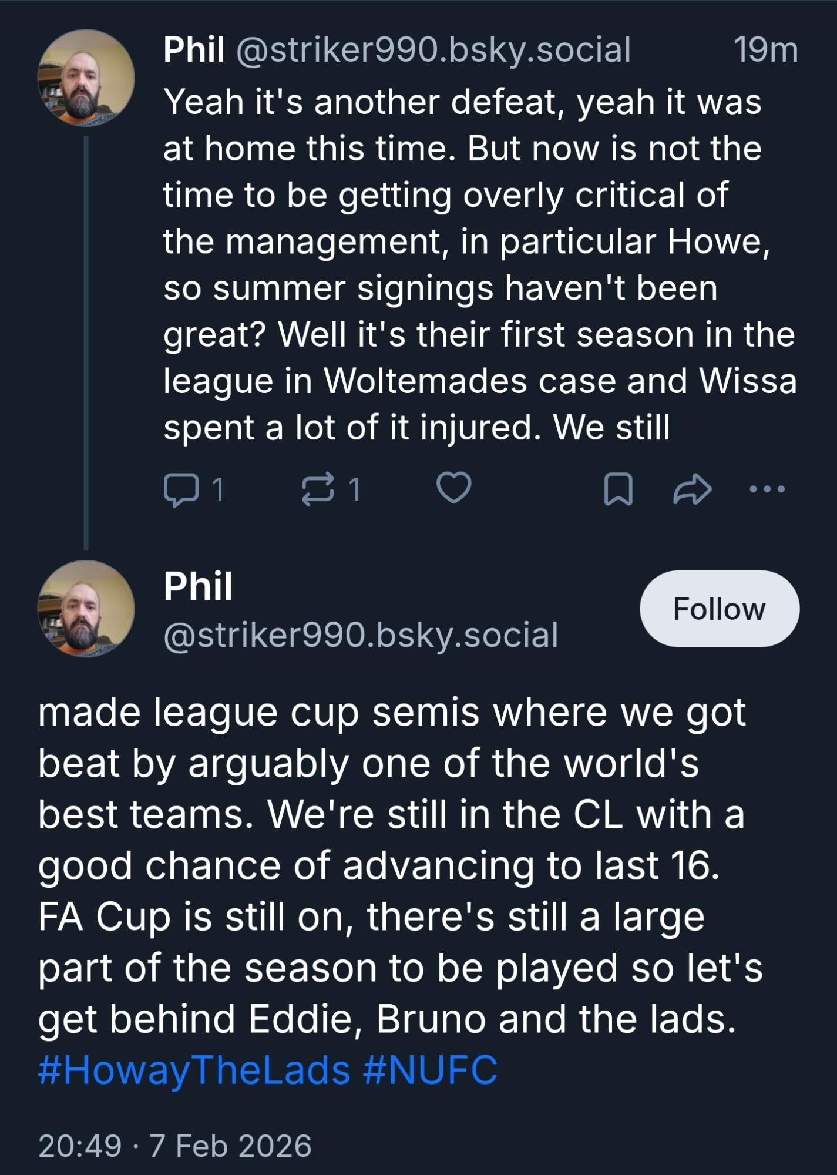The height and width of the screenshot is (1175, 837).
Task: Click the reply speech bubble icon
Action: pyautogui.click(x=180, y=489)
